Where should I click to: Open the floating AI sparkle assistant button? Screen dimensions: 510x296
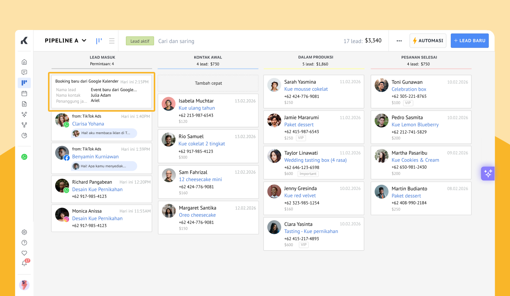click(488, 173)
